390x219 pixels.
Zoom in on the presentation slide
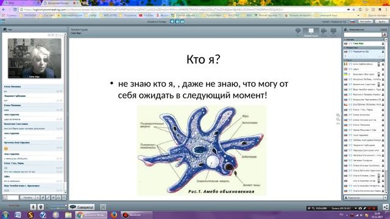338,115
